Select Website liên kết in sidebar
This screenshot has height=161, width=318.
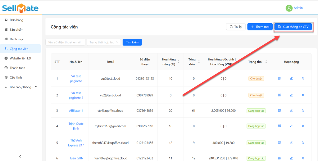point(20,58)
